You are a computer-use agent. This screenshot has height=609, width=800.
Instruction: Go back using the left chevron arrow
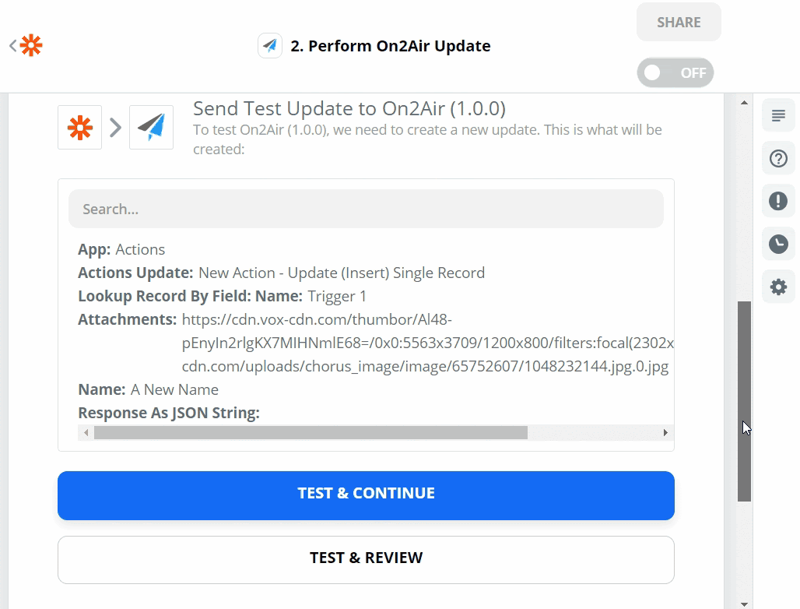coord(12,46)
